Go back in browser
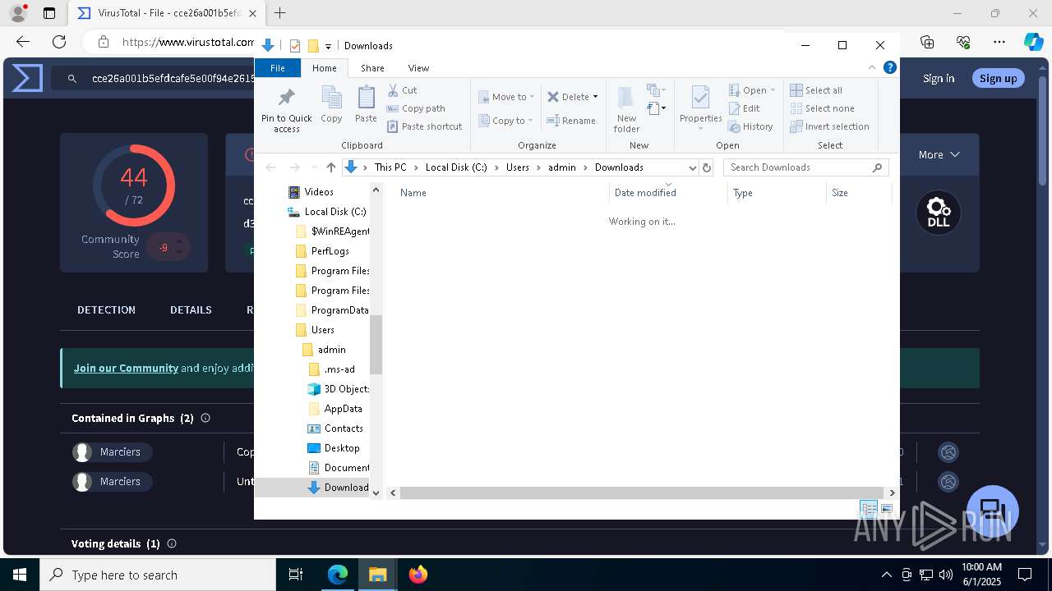The image size is (1052, 591). click(x=23, y=42)
